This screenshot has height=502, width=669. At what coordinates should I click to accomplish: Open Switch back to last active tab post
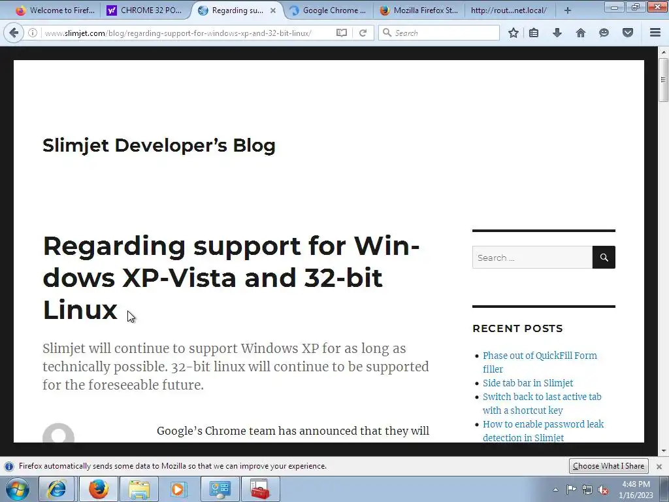[542, 403]
